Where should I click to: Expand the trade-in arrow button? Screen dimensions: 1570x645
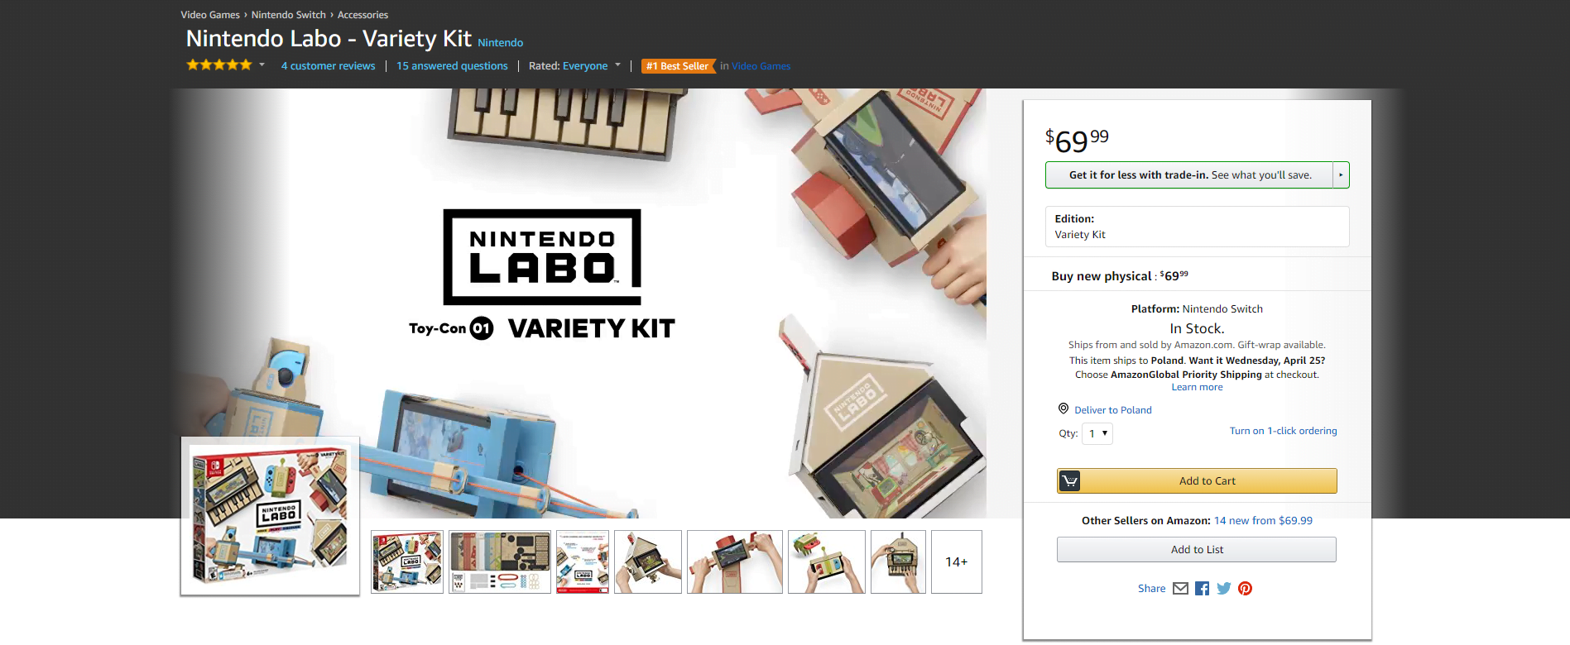click(1341, 175)
